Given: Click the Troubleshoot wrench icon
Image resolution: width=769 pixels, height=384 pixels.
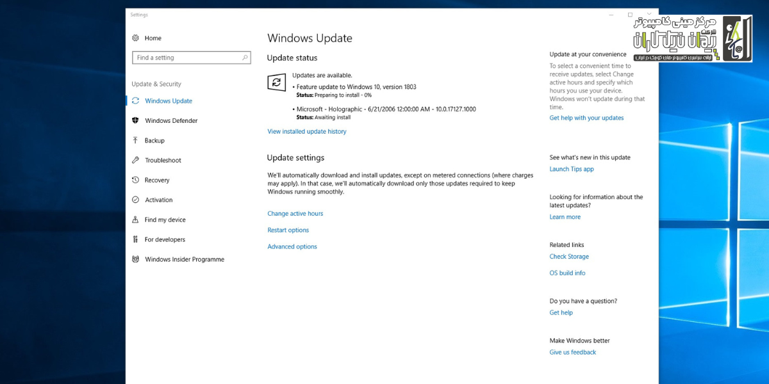Looking at the screenshot, I should click(x=135, y=160).
